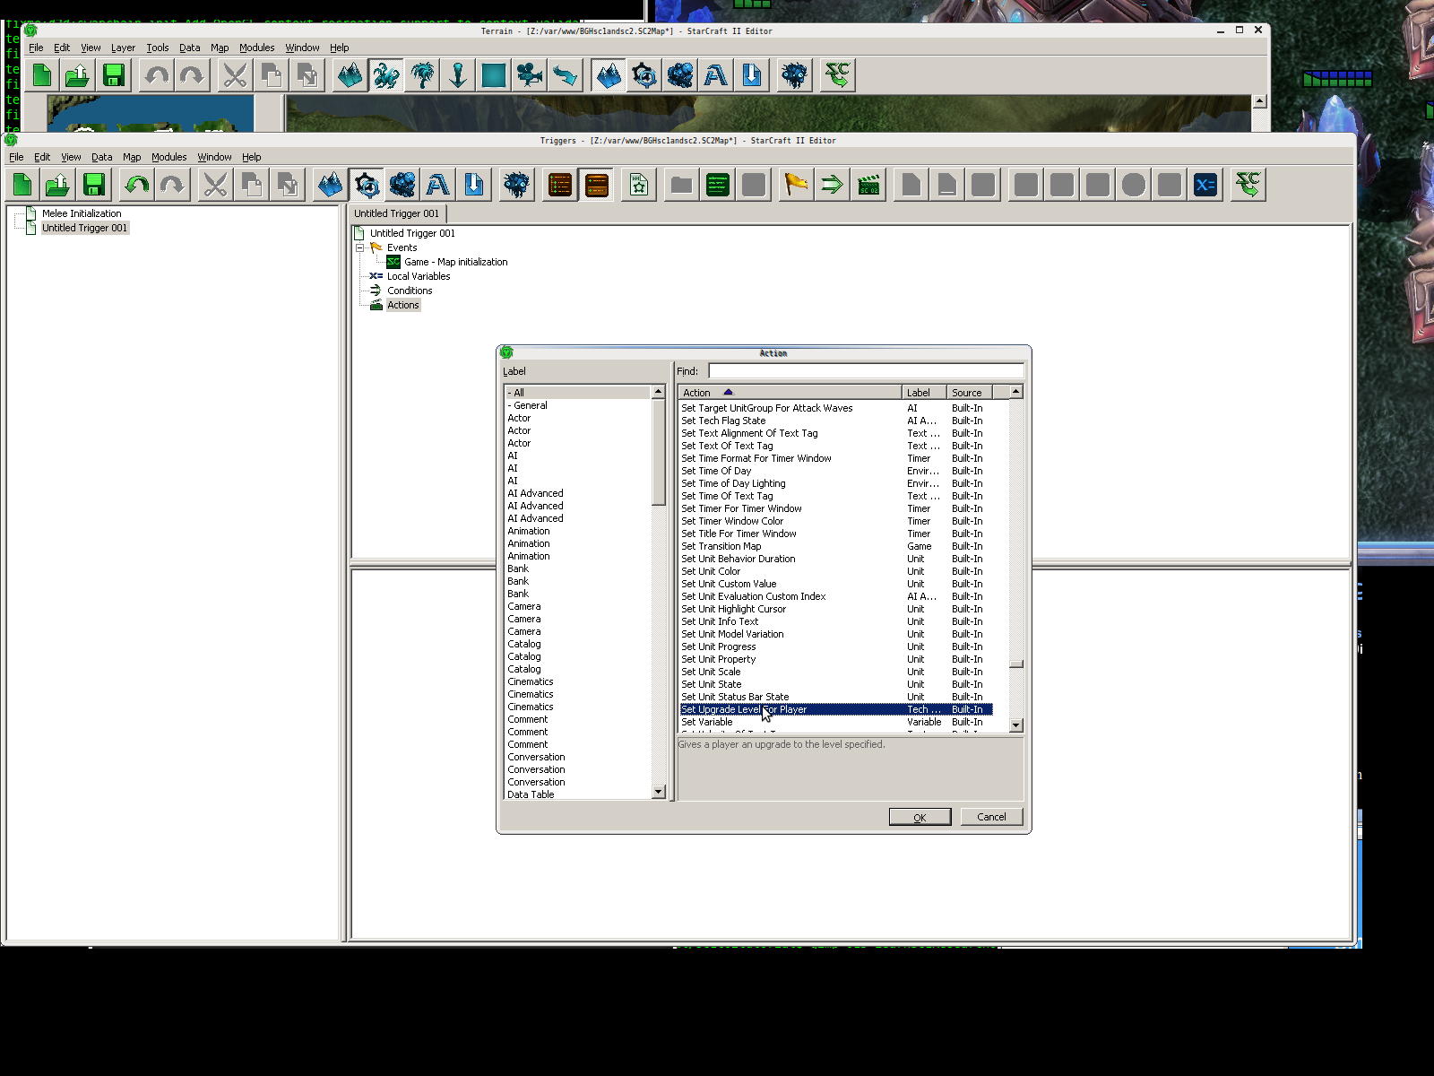The image size is (1434, 1076).
Task: Click the New Condition green arrow icon
Action: [832, 185]
